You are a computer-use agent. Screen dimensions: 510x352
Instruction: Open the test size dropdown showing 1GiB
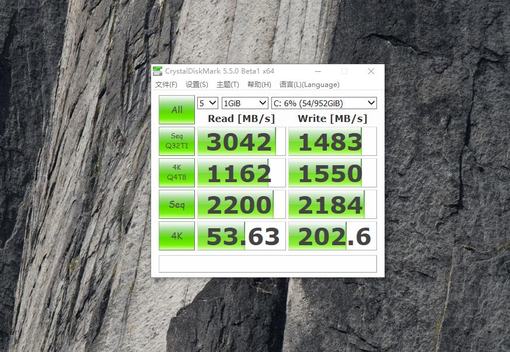point(244,103)
